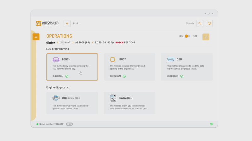Click the BENCH checksum check mark

click(67, 76)
